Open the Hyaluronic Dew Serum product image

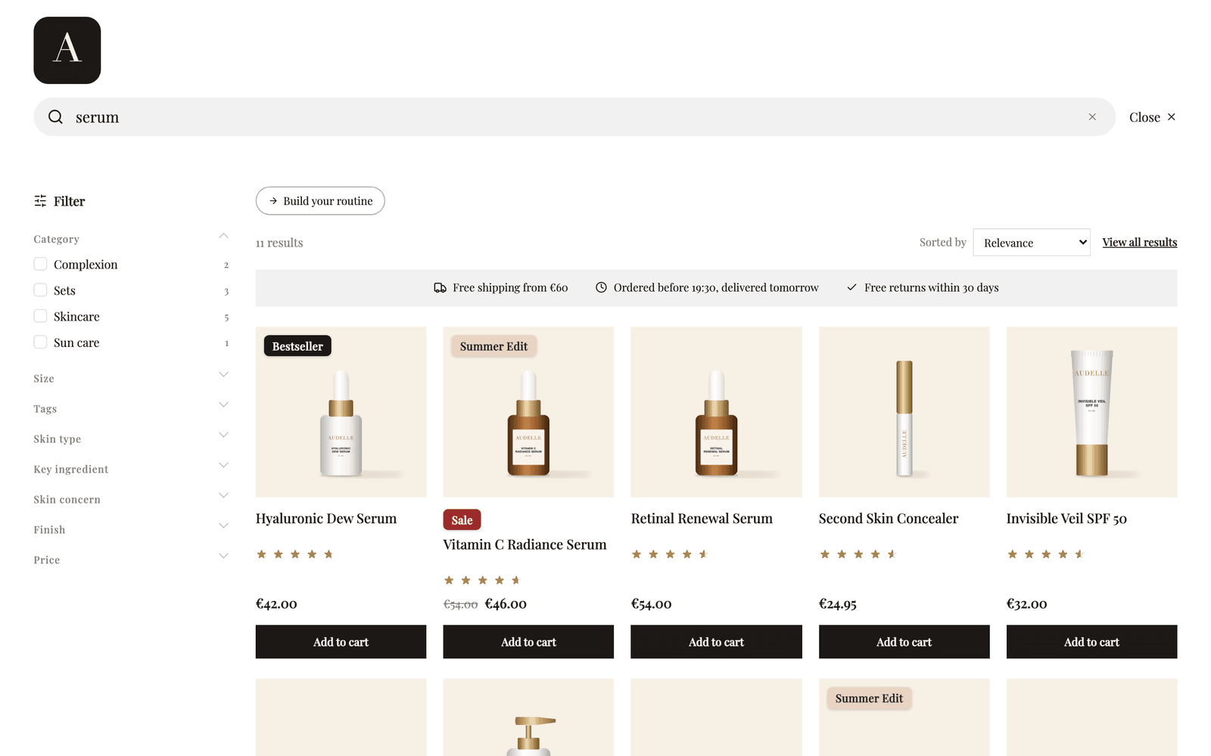coord(341,412)
